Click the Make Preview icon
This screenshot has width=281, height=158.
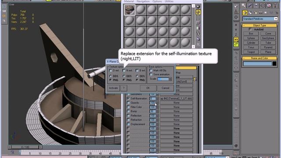198,33
